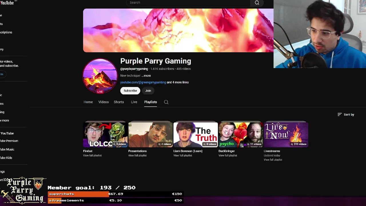Switch to the Shorts tab
The image size is (366, 206).
pyautogui.click(x=119, y=102)
